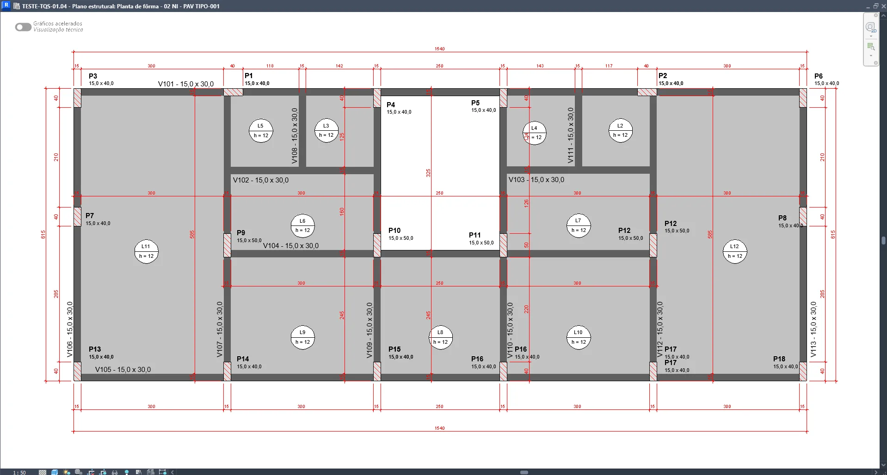
Task: Click the Zoom Region navigation icon
Action: (870, 47)
